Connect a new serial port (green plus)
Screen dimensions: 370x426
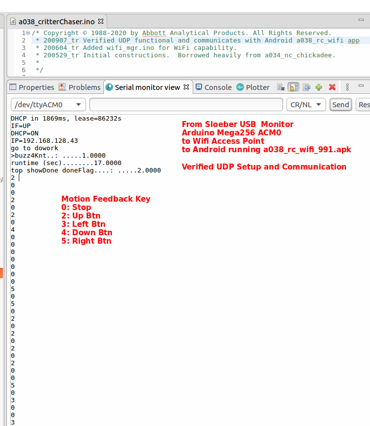coord(319,87)
